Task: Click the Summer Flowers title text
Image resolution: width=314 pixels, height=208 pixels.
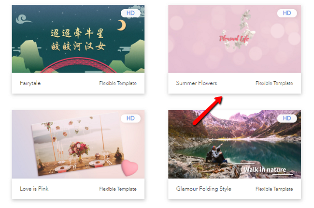Action: (x=197, y=83)
